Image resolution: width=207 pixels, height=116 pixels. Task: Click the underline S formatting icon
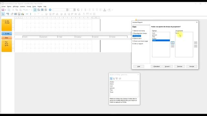(85, 10)
